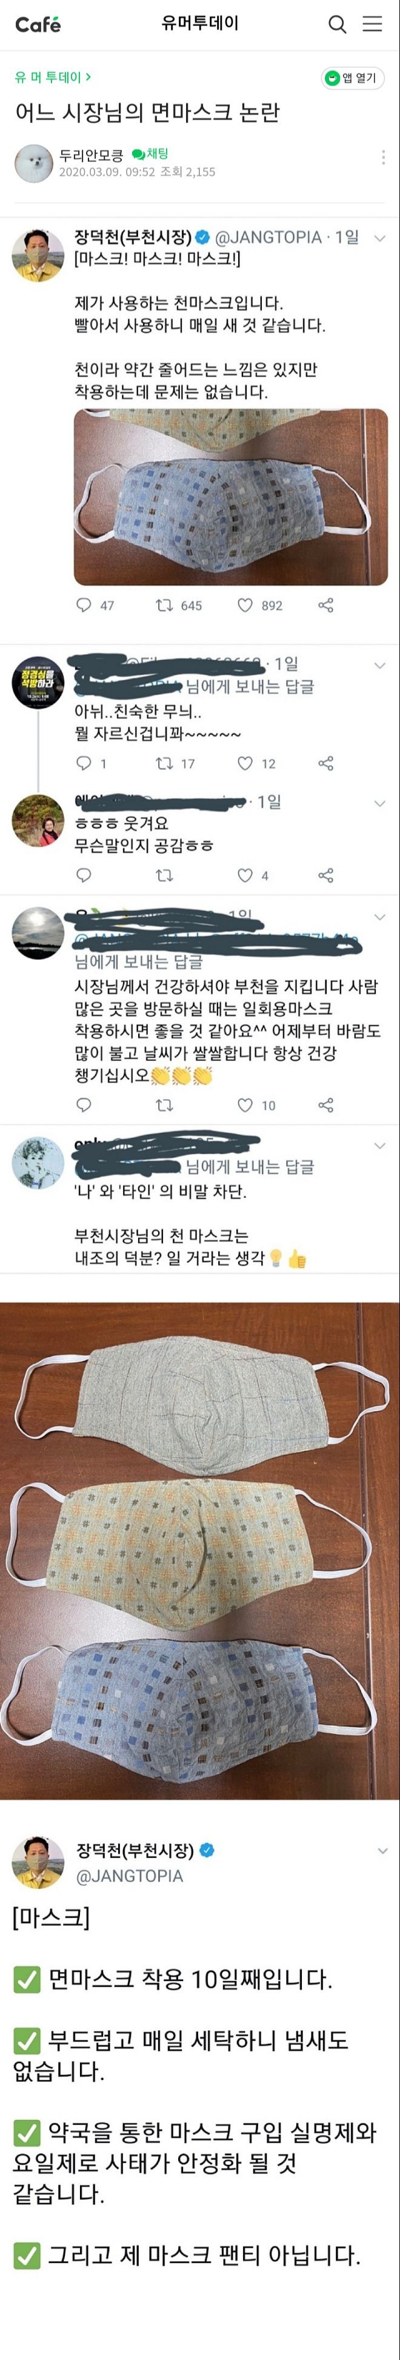Viewport: 400px width, 2360px height.
Task: Like the reply with 12 hearts
Action: pos(244,763)
